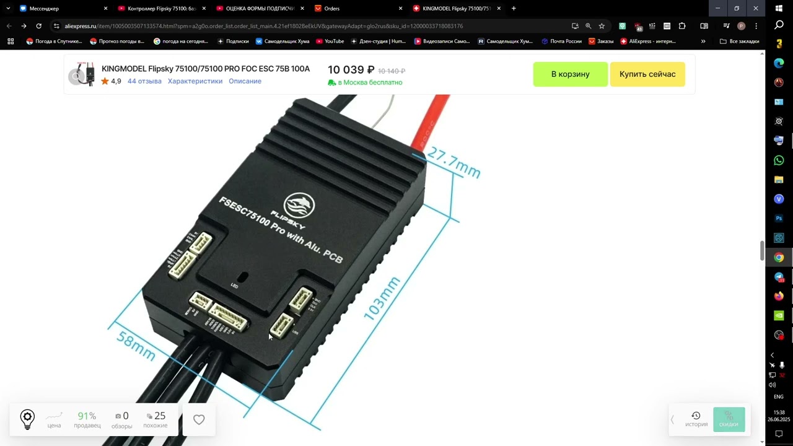Screen dimensions: 793x446
Task: Expand the hidden bookmarks overflow chevron
Action: pyautogui.click(x=703, y=42)
